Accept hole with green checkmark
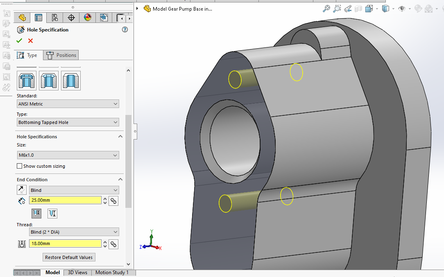The height and width of the screenshot is (277, 444). click(x=19, y=41)
